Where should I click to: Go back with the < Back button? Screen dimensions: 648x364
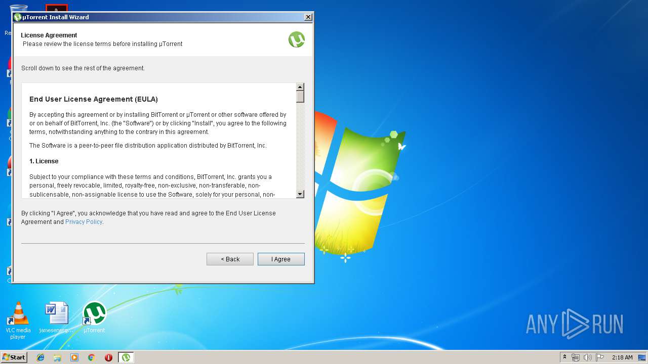(x=230, y=259)
